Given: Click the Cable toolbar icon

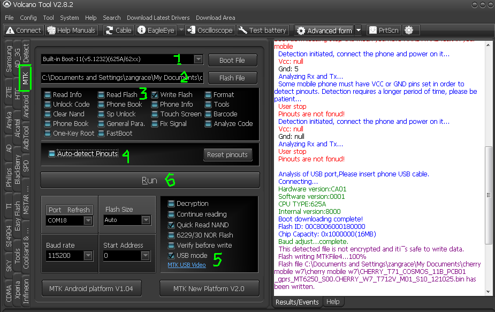Looking at the screenshot, I should (x=119, y=31).
